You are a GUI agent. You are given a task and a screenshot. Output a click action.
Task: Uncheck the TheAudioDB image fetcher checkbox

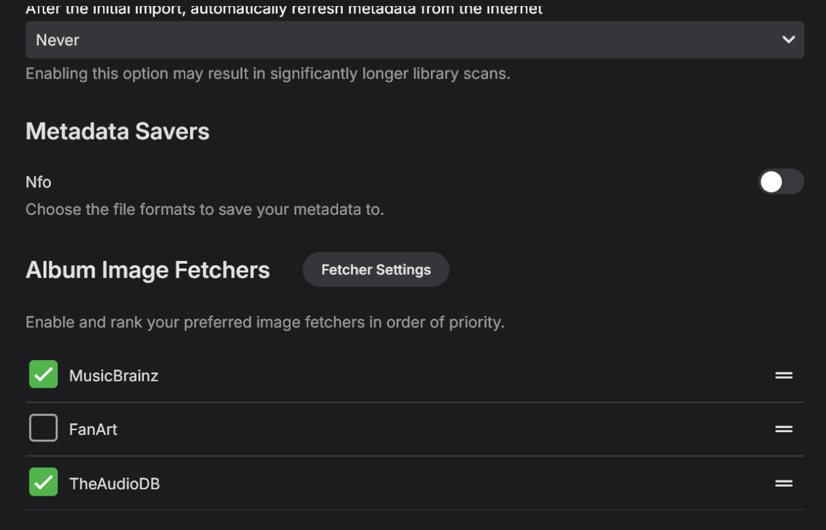point(43,483)
